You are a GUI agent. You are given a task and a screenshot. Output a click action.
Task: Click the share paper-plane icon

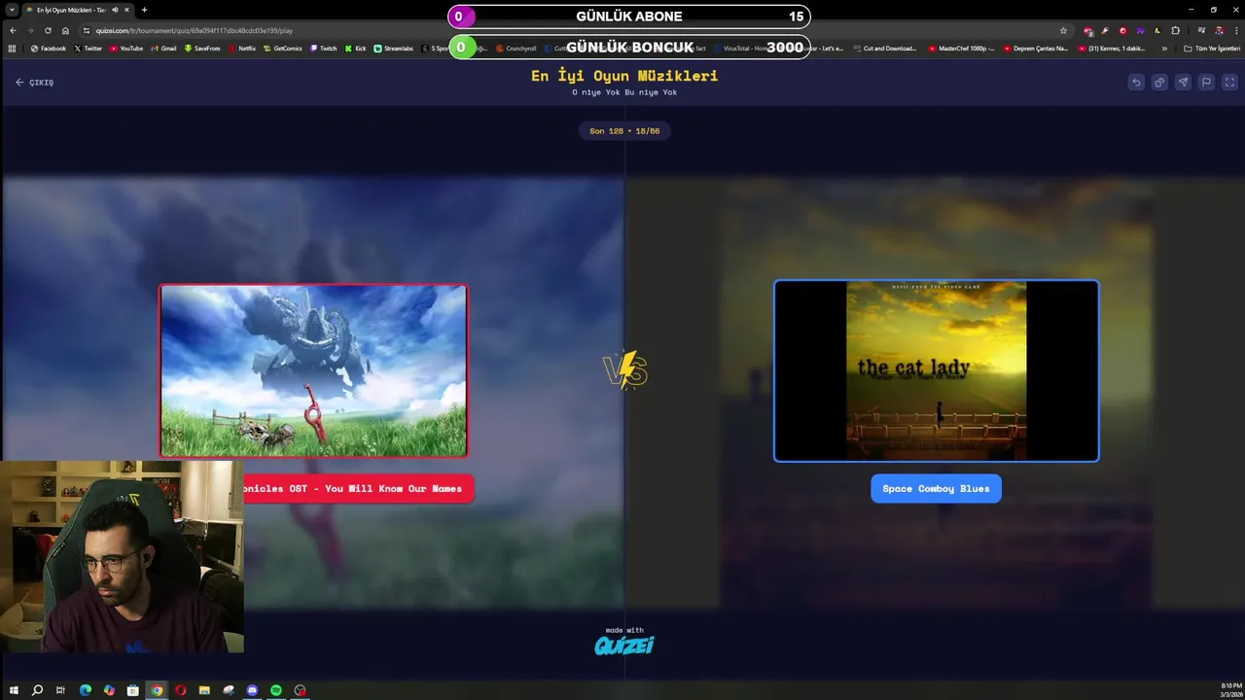pyautogui.click(x=1183, y=83)
